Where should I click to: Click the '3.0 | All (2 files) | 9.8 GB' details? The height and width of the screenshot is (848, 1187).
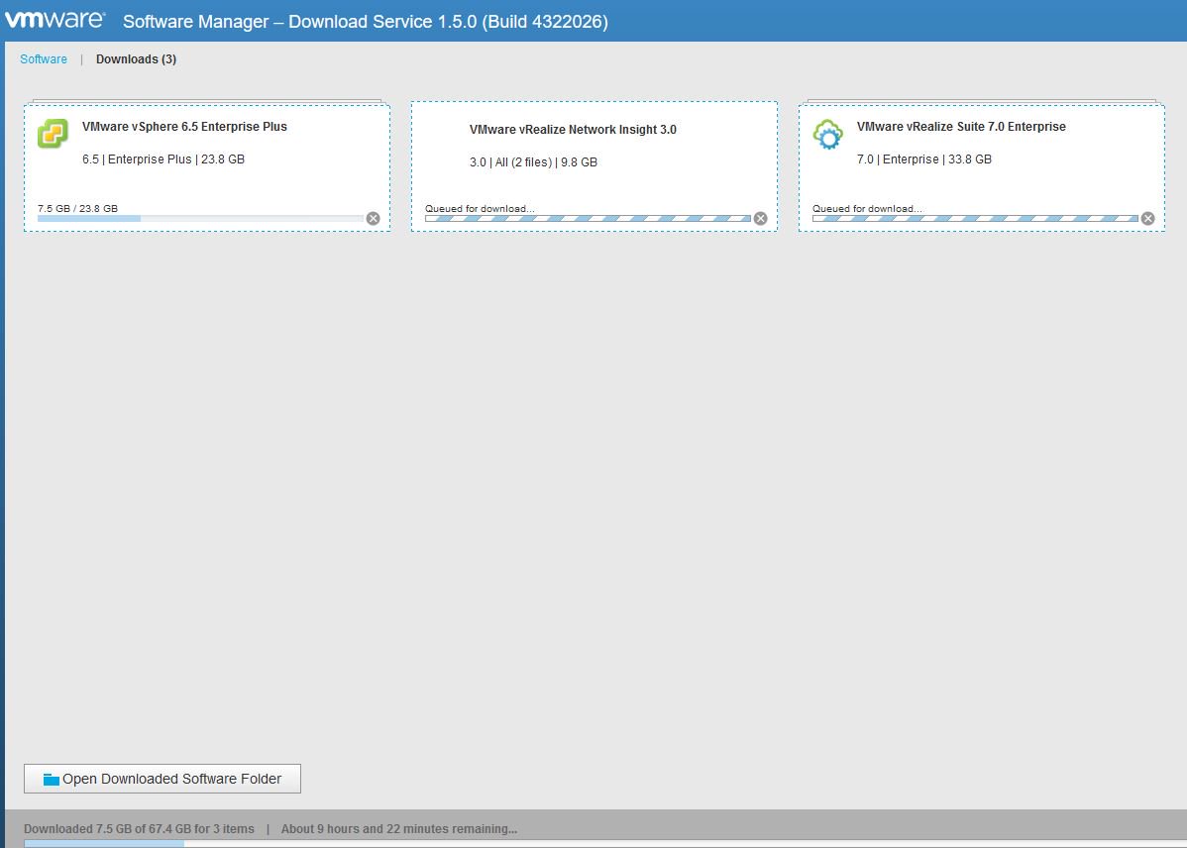pyautogui.click(x=534, y=162)
